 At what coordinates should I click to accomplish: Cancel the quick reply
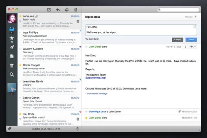click(x=177, y=40)
